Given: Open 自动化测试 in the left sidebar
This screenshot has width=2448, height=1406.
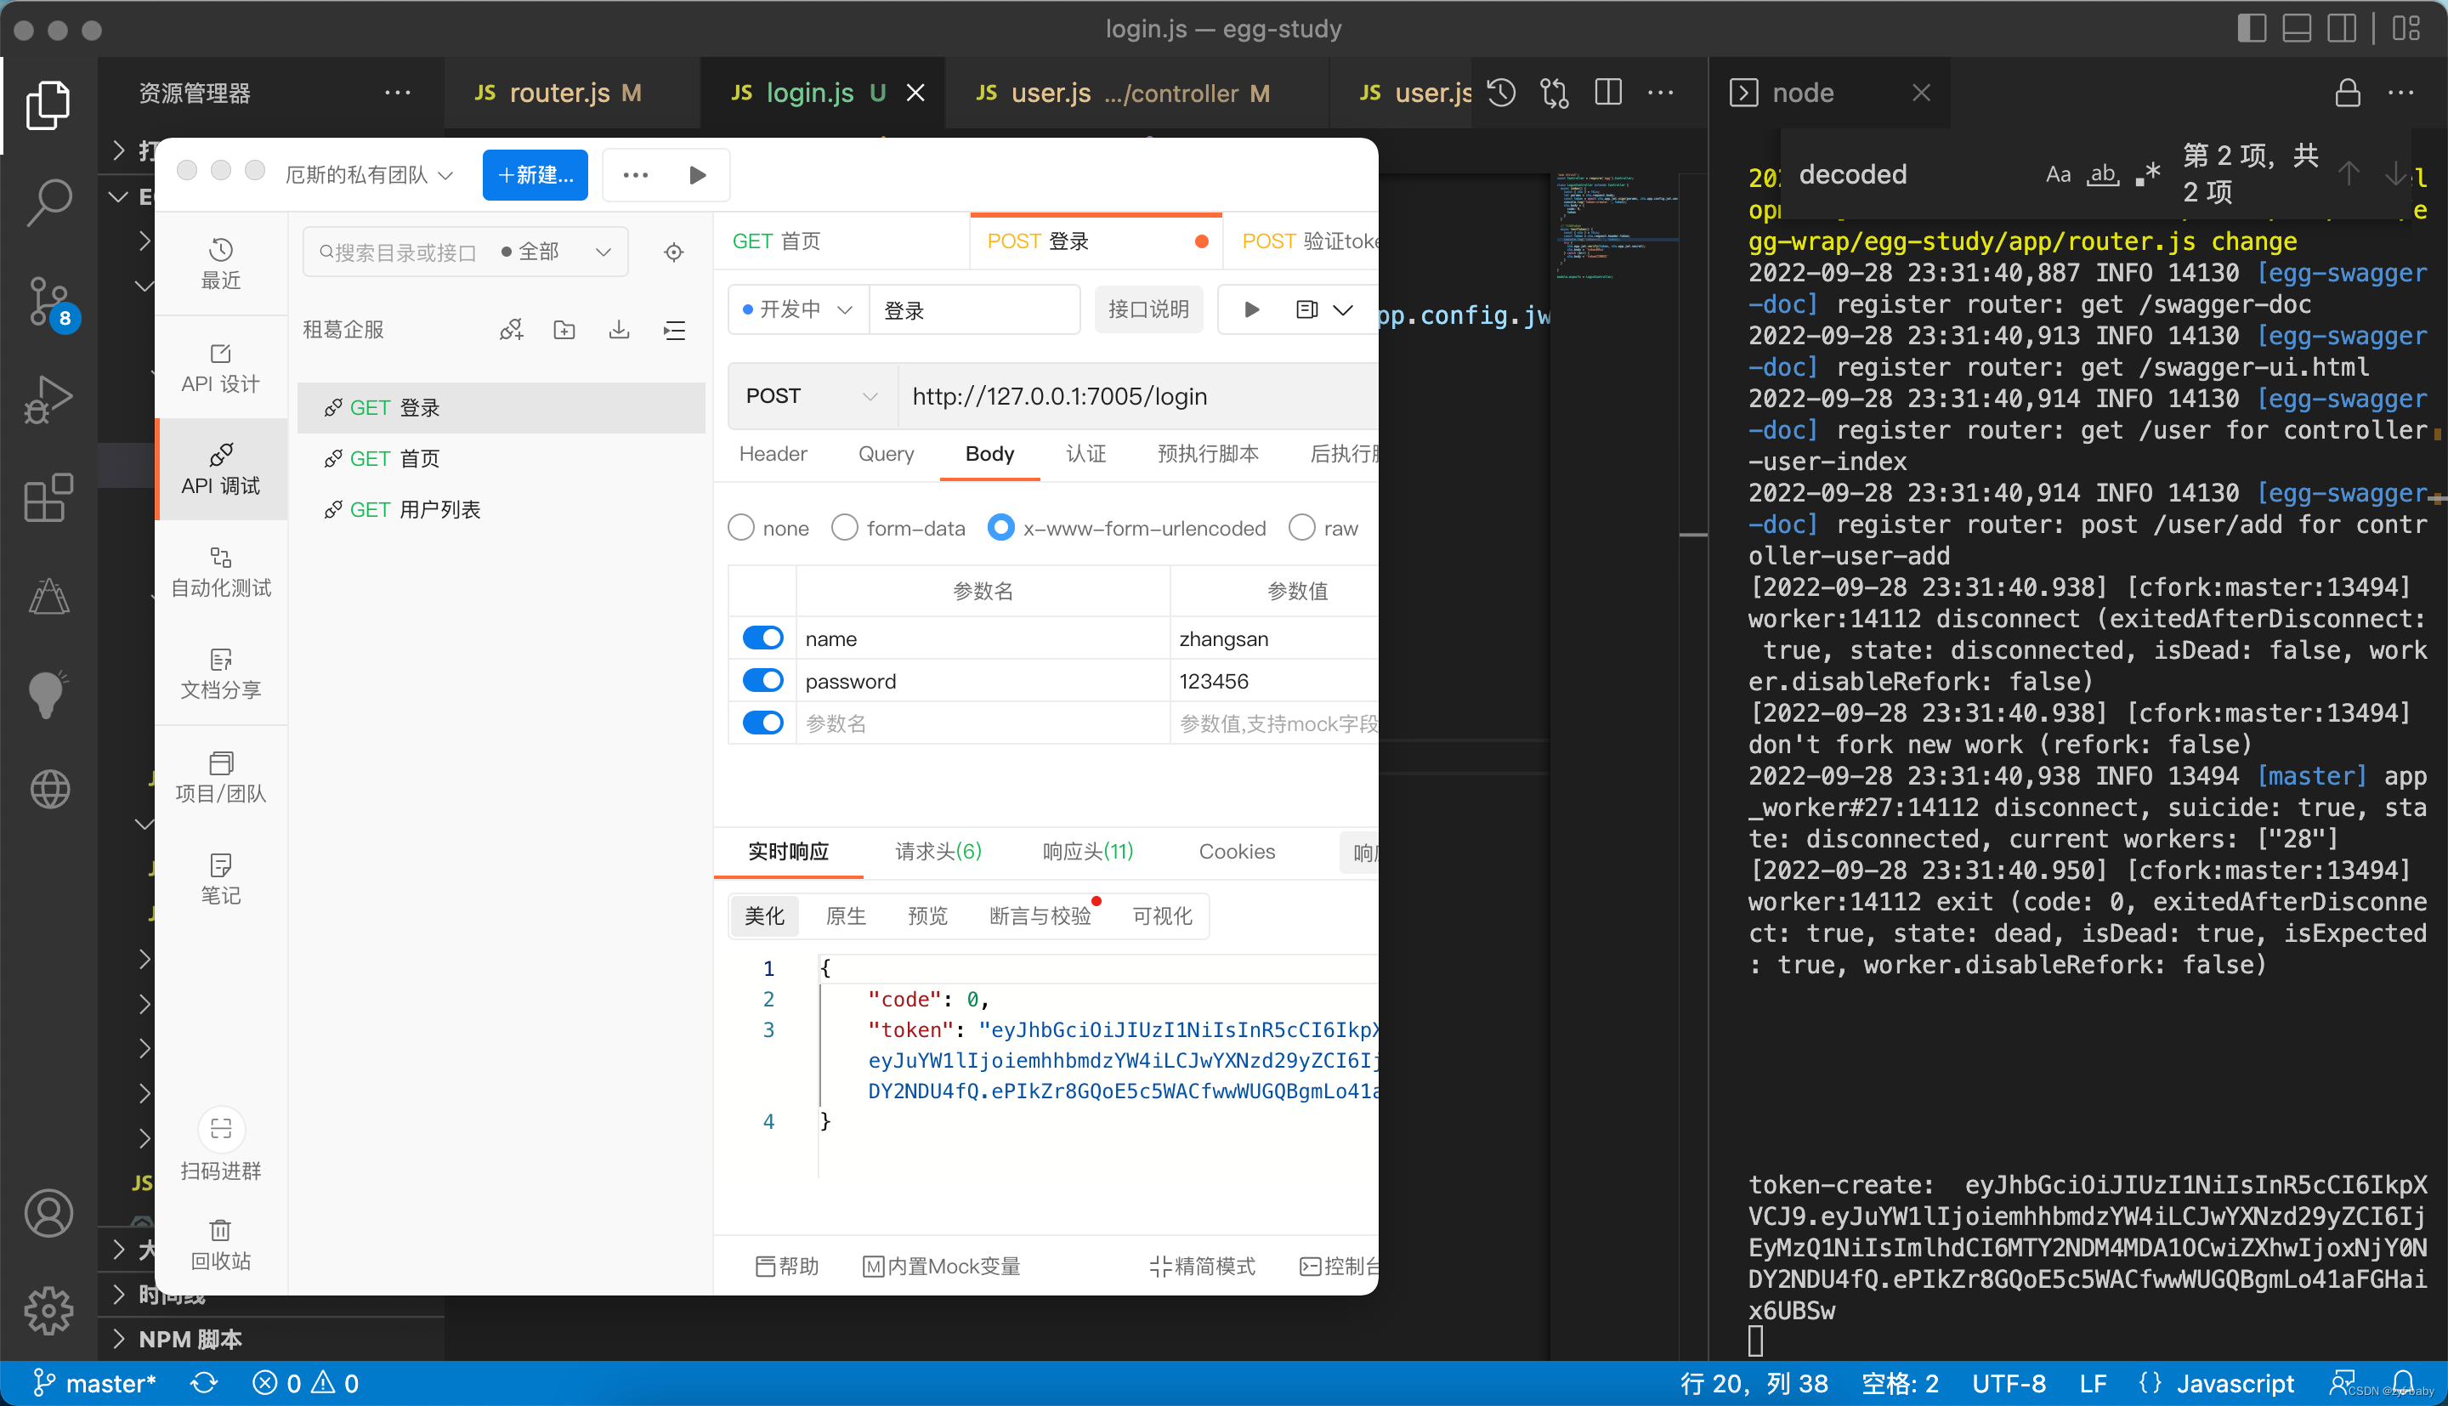Looking at the screenshot, I should point(220,572).
